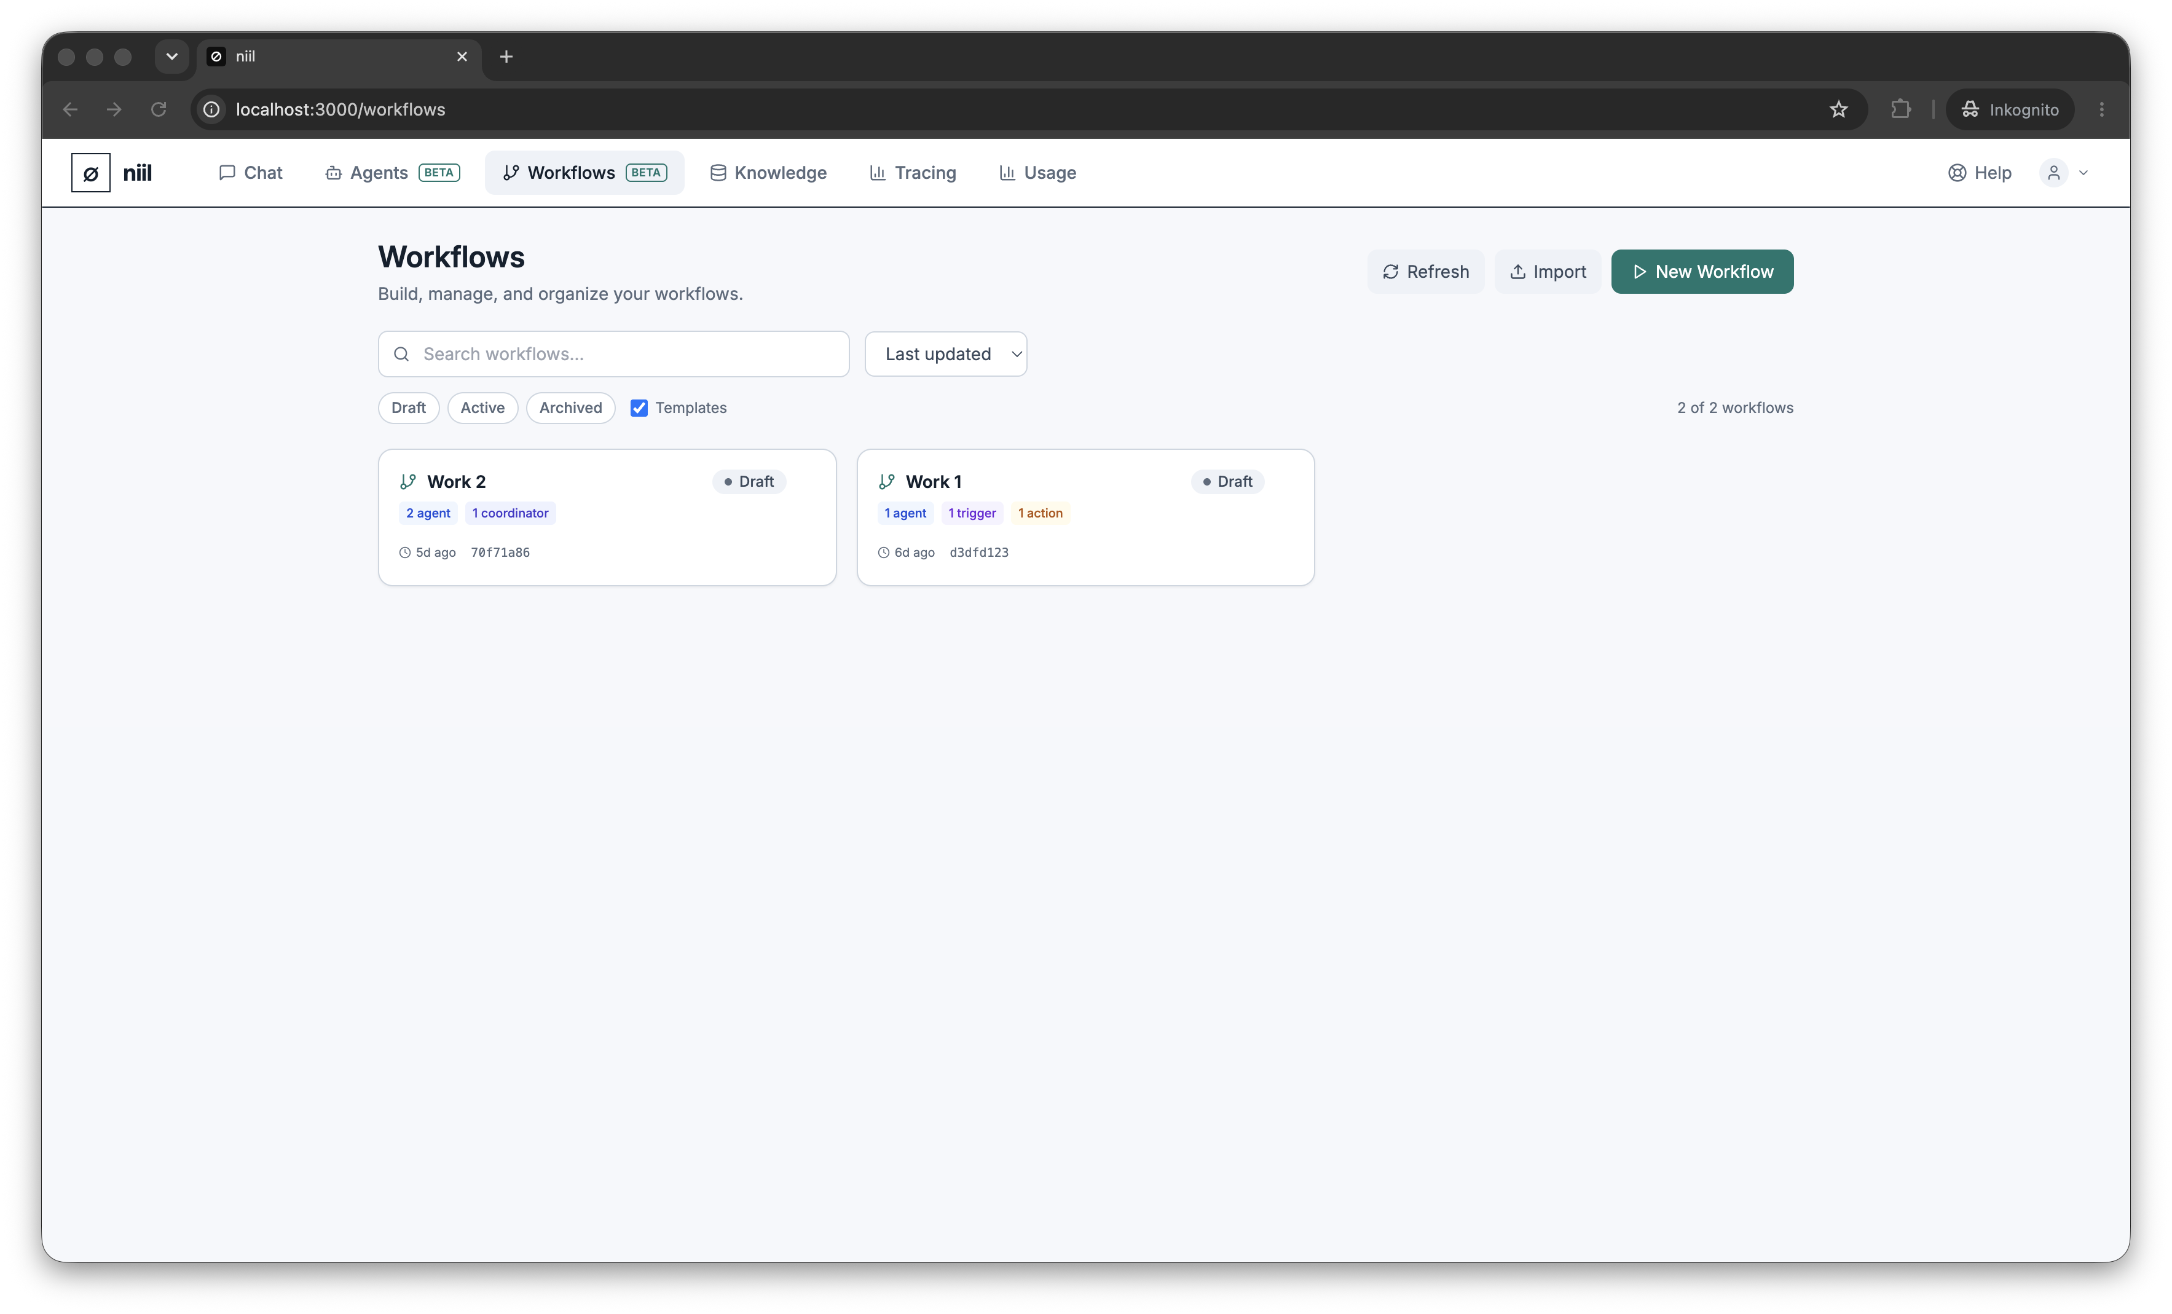
Task: Open the Last updated sort dropdown
Action: coord(946,354)
